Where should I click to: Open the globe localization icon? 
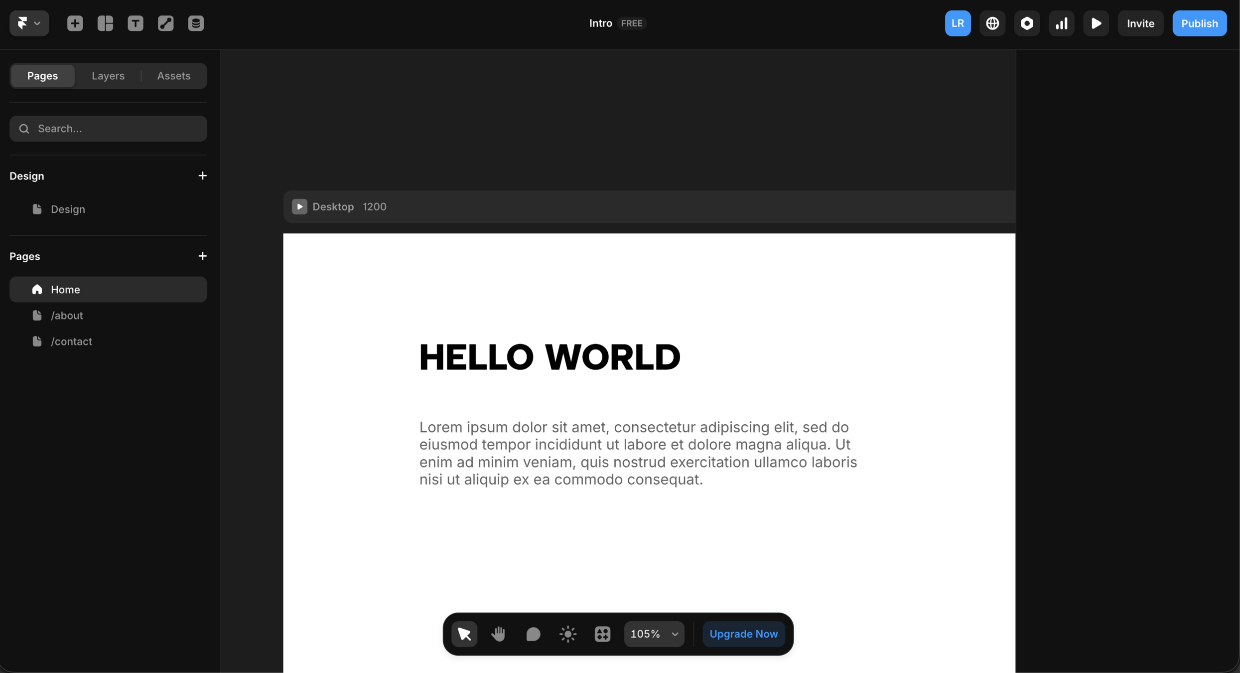[x=992, y=23]
